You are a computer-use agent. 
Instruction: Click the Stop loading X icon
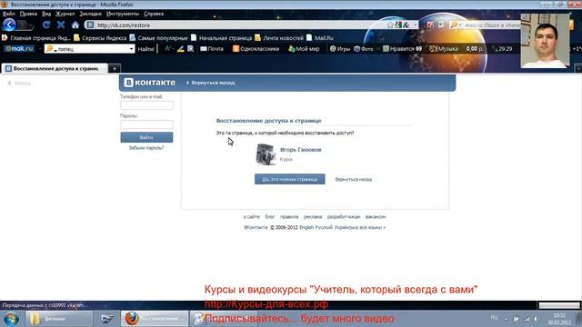pos(61,25)
